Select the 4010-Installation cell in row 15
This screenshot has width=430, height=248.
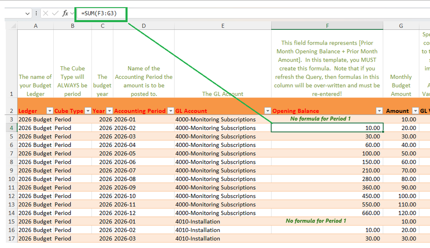point(223,222)
